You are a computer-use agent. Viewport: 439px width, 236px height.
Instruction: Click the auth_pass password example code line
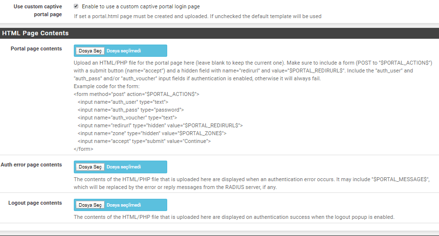pos(131,109)
